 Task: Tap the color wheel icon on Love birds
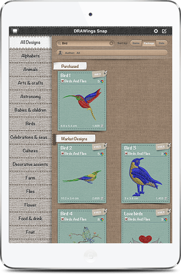(166, 220)
